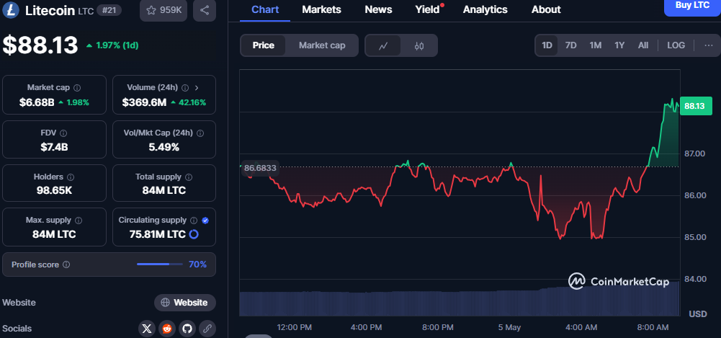
Task: Open Litecoin X (Twitter) social link
Action: click(x=147, y=329)
